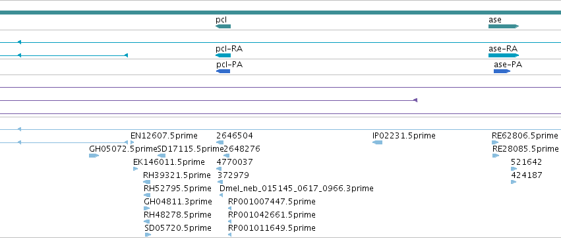Click the Dmel_neb_015145_0617_0966.3prime label
Screen dimensions: 561x238
[297, 189]
